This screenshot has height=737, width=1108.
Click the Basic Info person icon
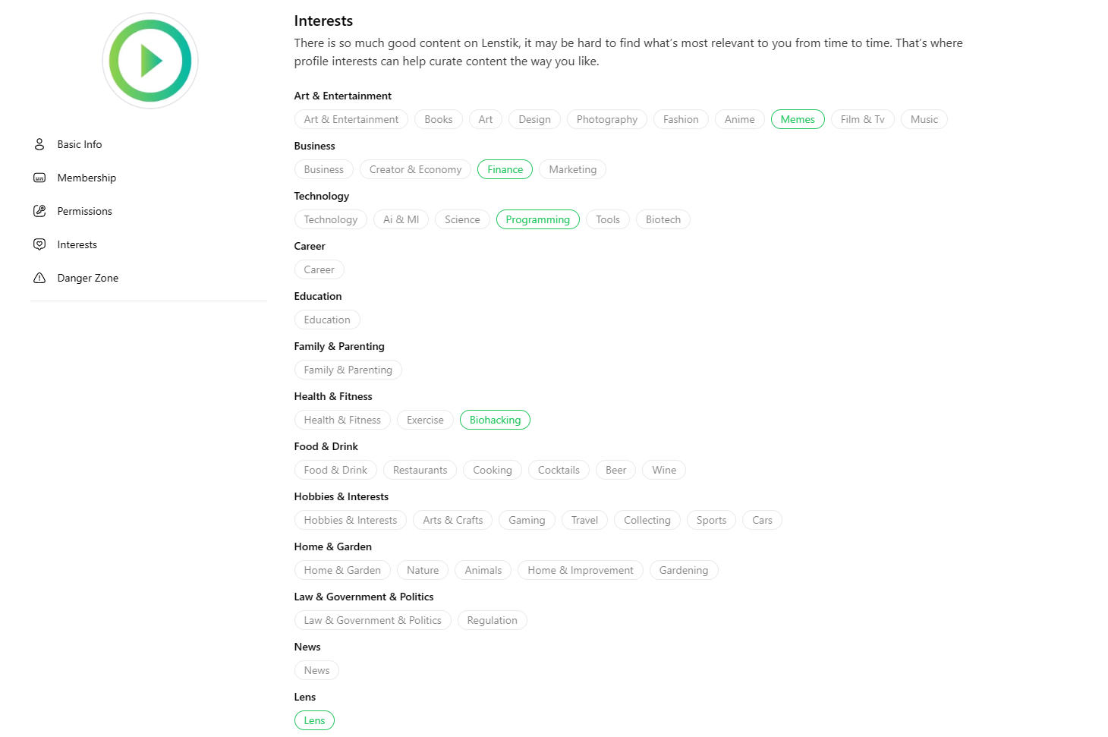(39, 144)
